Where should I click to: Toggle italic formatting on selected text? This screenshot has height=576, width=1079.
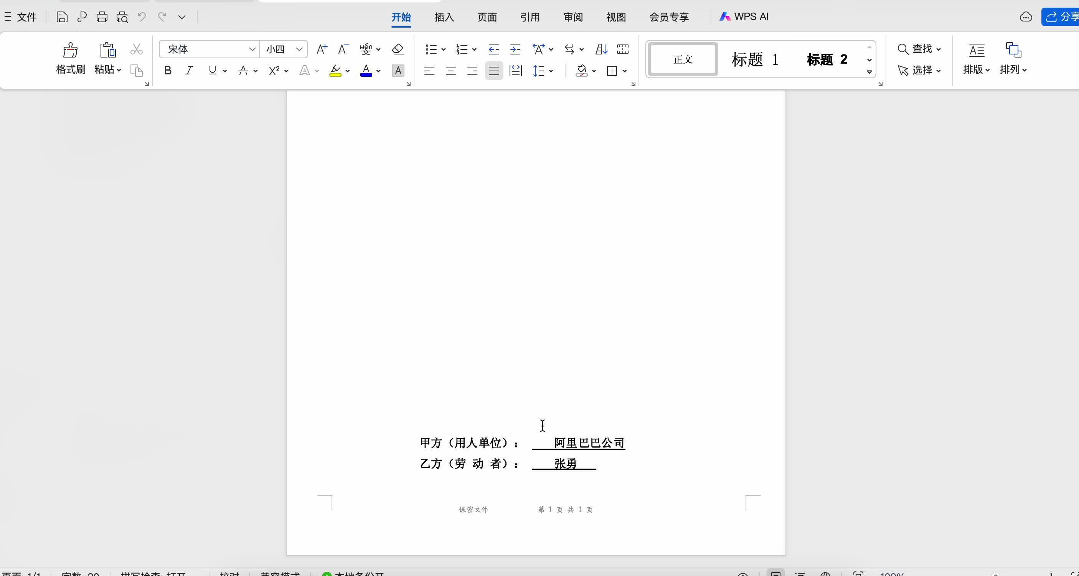click(189, 70)
